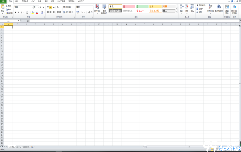Image resolution: width=241 pixels, height=152 pixels.
Task: Click the Insert function fx icon
Action: point(28,21)
